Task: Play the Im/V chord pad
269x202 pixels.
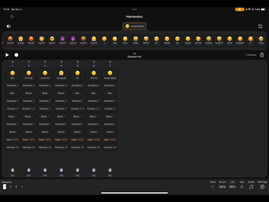Action: point(229,40)
